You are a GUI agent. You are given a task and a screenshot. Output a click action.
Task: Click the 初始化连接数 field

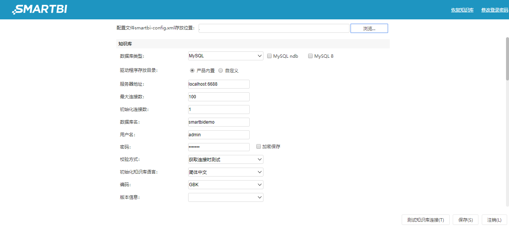219,109
